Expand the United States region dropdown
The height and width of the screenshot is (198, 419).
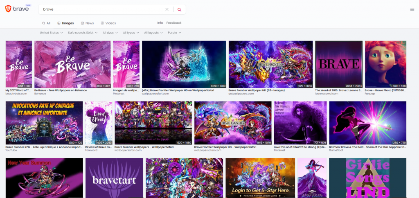coord(51,33)
